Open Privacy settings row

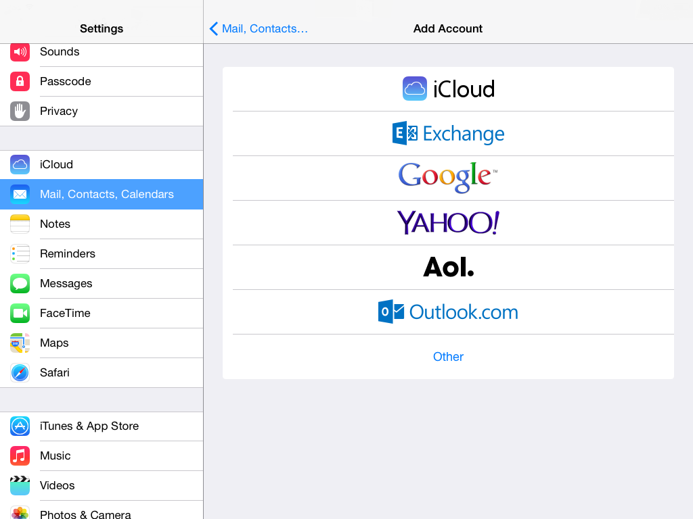(102, 112)
